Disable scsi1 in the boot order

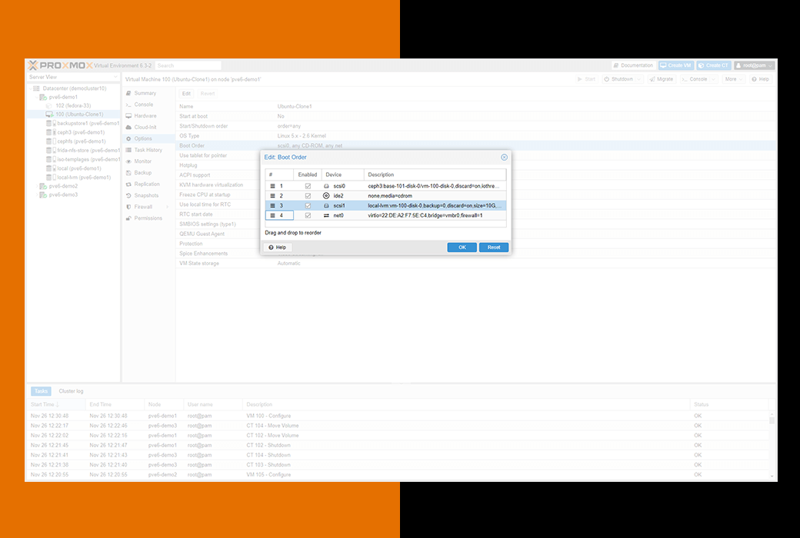(308, 205)
